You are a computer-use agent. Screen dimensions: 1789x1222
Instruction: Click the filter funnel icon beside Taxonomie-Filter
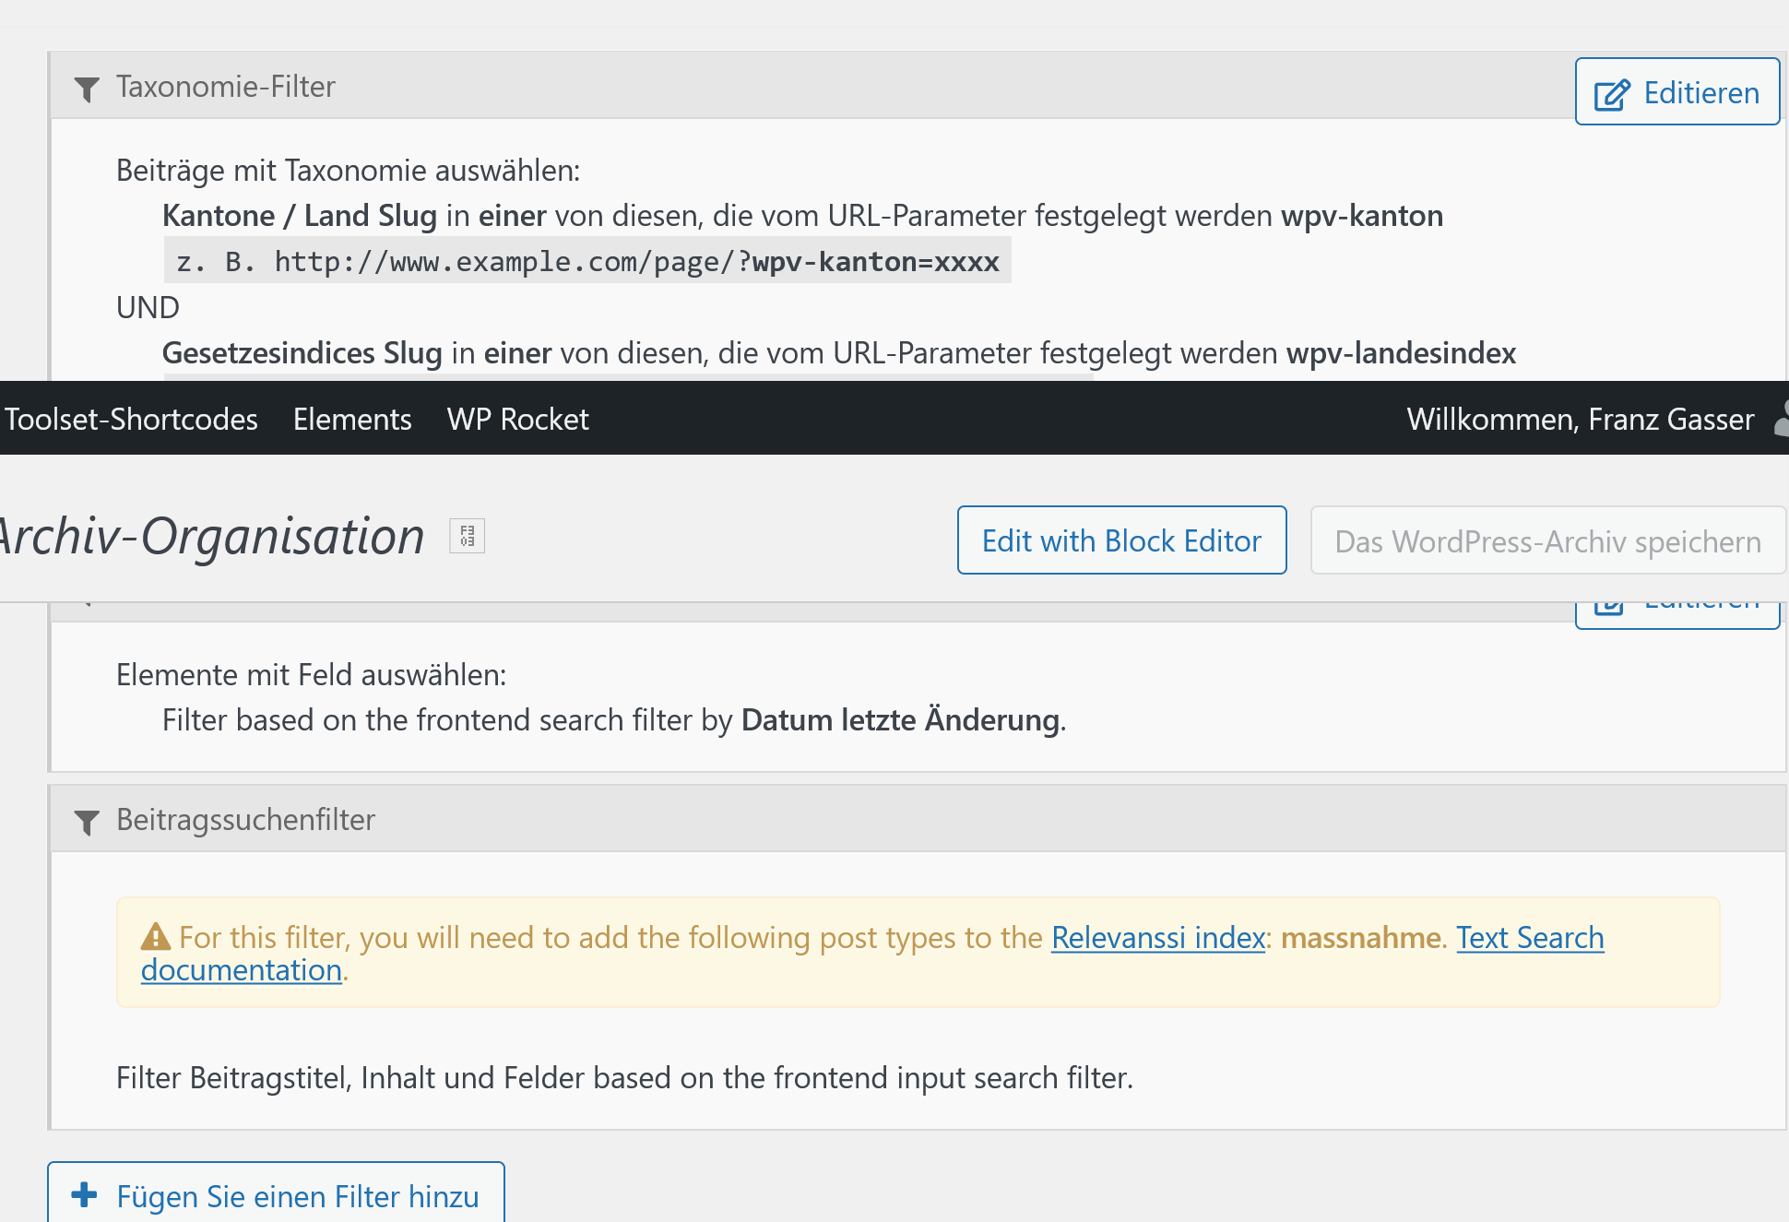87,89
